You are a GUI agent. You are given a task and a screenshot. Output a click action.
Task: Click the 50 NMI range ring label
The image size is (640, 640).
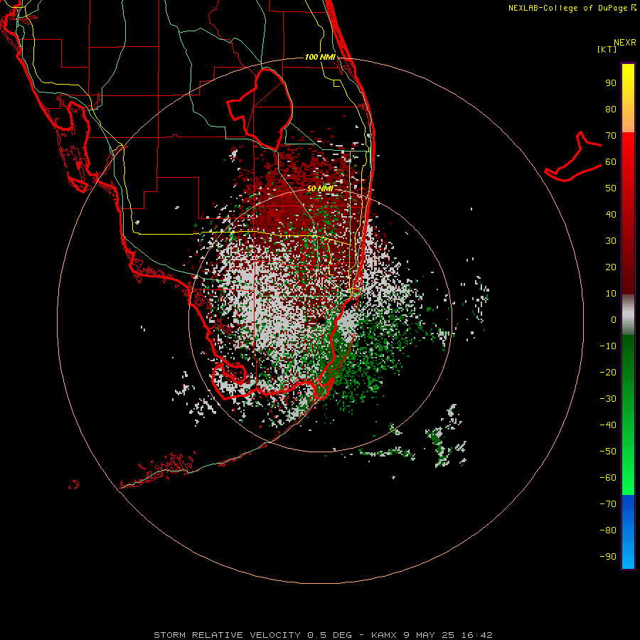coord(320,188)
